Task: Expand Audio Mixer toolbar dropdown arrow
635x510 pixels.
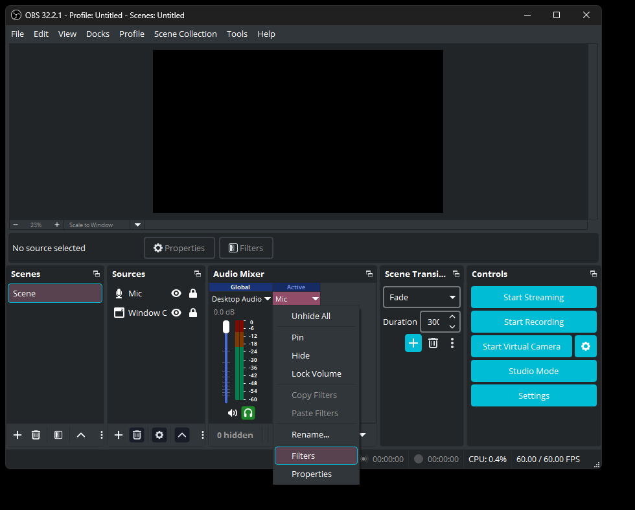Action: point(363,435)
